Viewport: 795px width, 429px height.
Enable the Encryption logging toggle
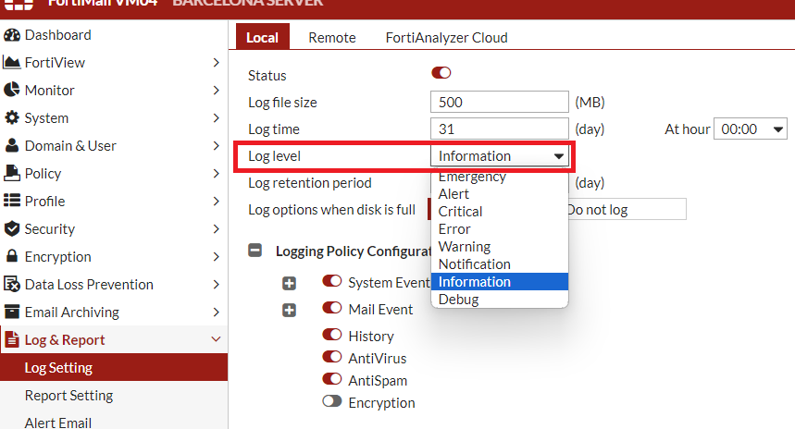click(x=331, y=402)
